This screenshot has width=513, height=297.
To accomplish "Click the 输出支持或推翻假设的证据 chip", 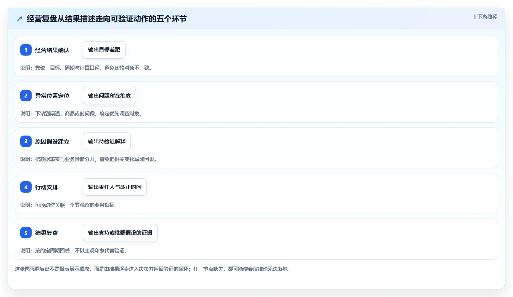I will pyautogui.click(x=120, y=233).
